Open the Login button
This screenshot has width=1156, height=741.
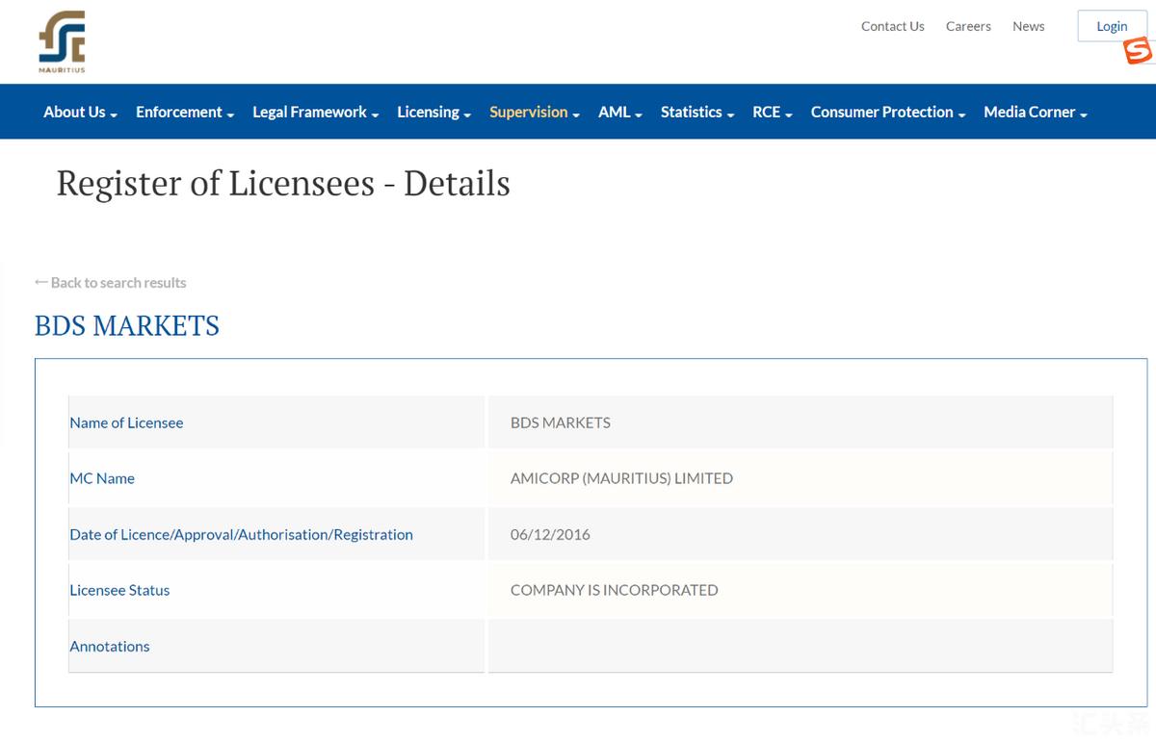[x=1112, y=26]
